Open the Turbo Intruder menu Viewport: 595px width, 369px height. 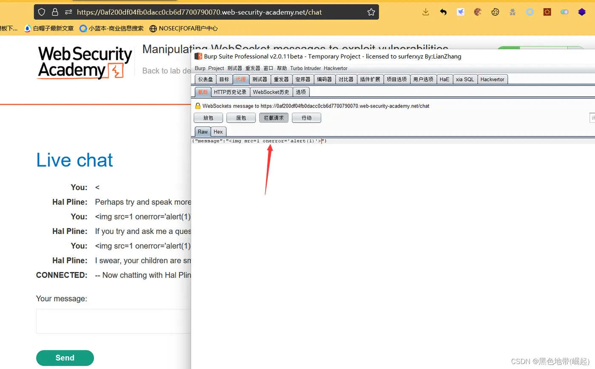(306, 68)
